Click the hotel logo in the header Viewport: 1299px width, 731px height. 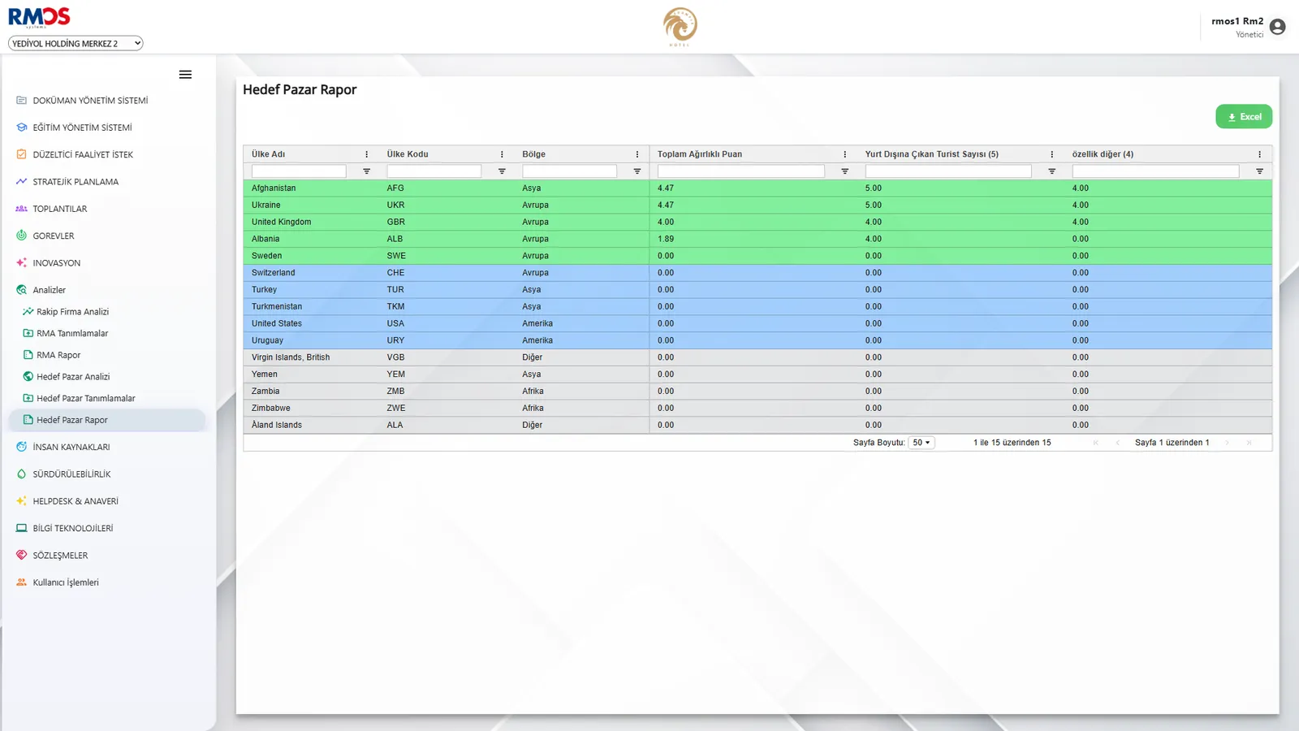[x=680, y=26]
